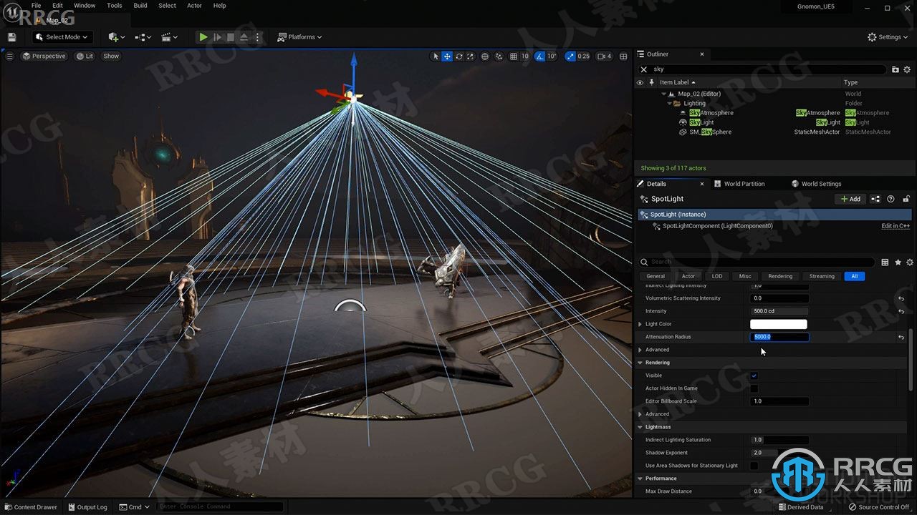Activate the Rotate tool in viewport

click(x=459, y=56)
